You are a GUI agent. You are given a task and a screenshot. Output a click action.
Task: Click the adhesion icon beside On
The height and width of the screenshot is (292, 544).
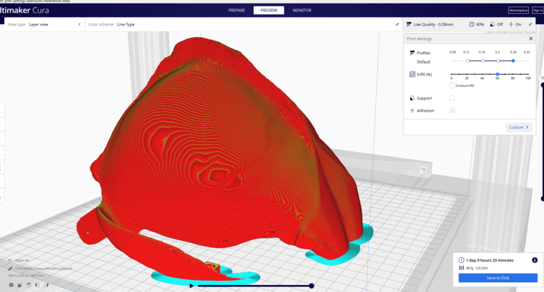tap(511, 24)
